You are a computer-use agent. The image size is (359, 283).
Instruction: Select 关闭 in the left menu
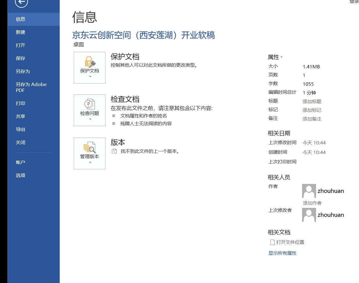[x=34, y=142]
